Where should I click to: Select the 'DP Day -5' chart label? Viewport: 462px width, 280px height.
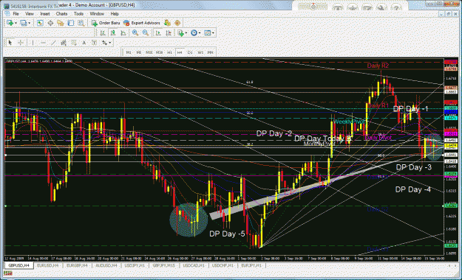(x=227, y=234)
